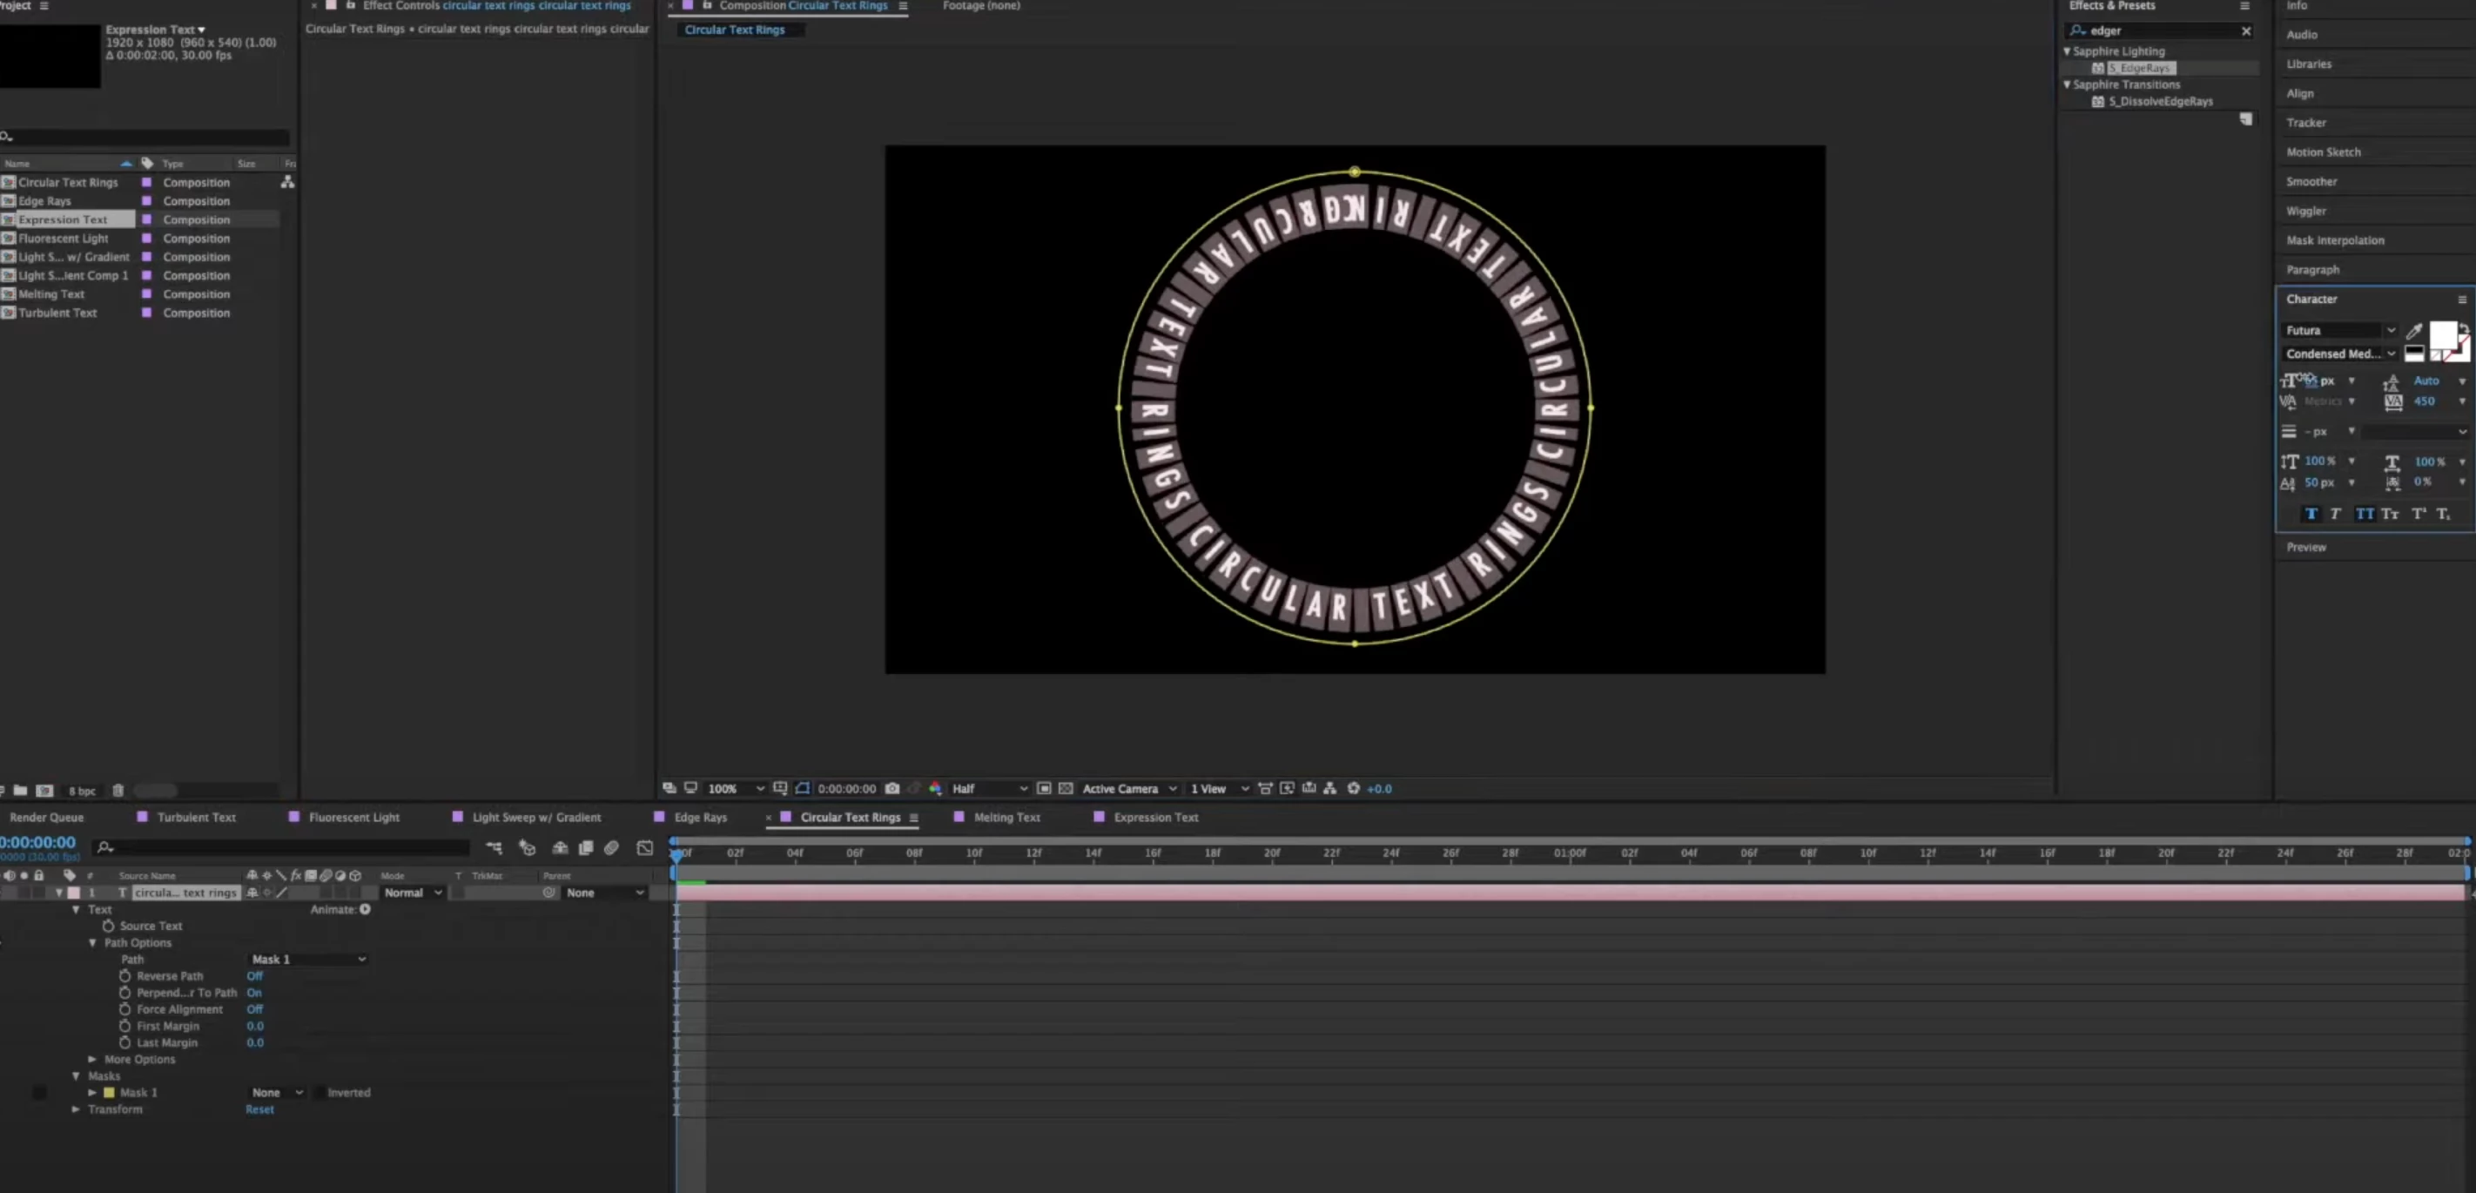
Task: Enable motion blur for all layers
Action: [x=611, y=848]
